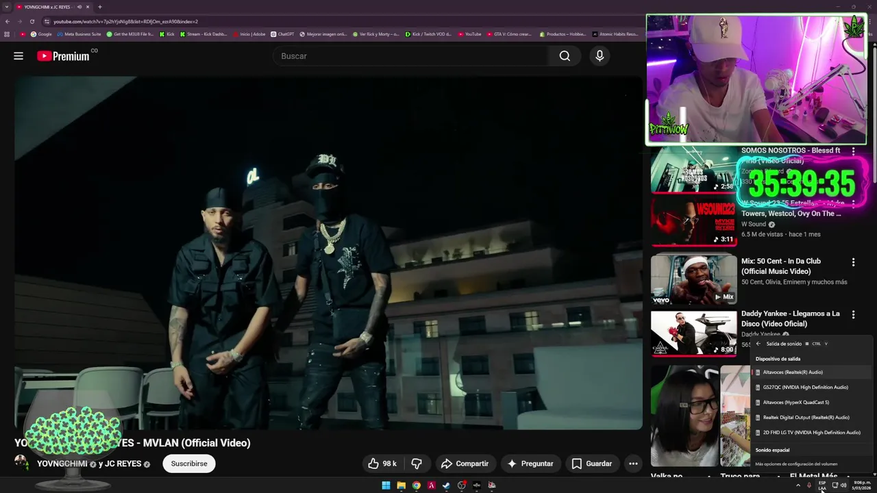Image resolution: width=877 pixels, height=493 pixels.
Task: Click the Sonido espacial heading
Action: tap(772, 450)
